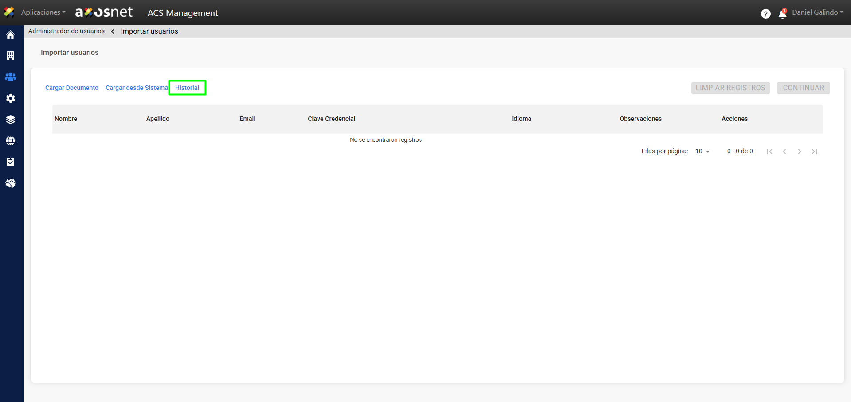Click the home icon in sidebar
The height and width of the screenshot is (402, 851).
click(x=11, y=35)
